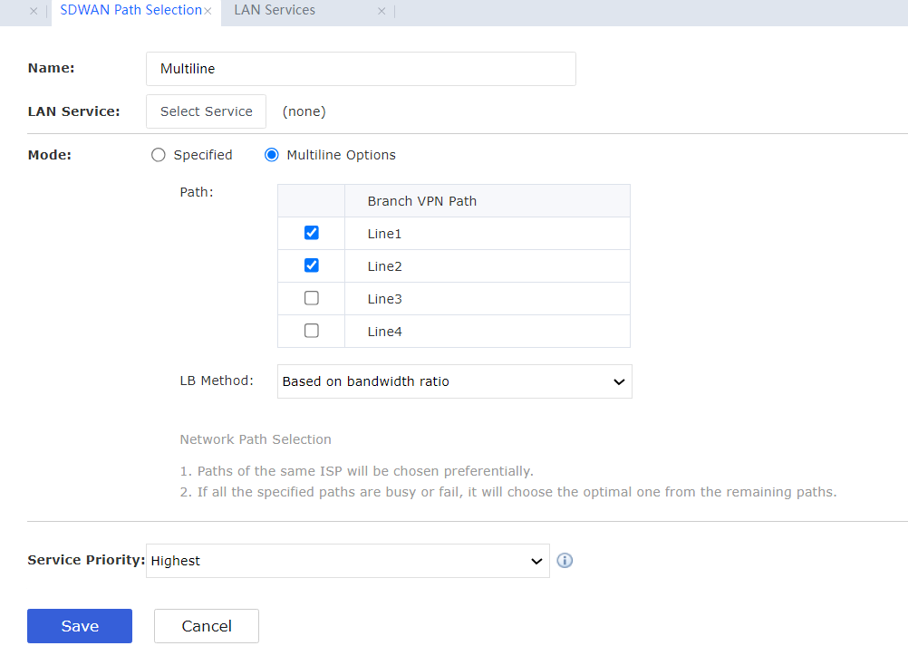Image resolution: width=908 pixels, height=665 pixels.
Task: Click the blue Save button
Action: click(80, 626)
